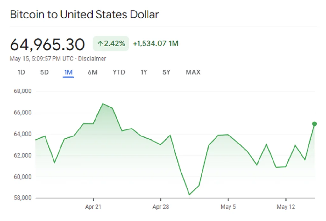Open the Disclaimer link
The image size is (326, 221).
(x=92, y=59)
